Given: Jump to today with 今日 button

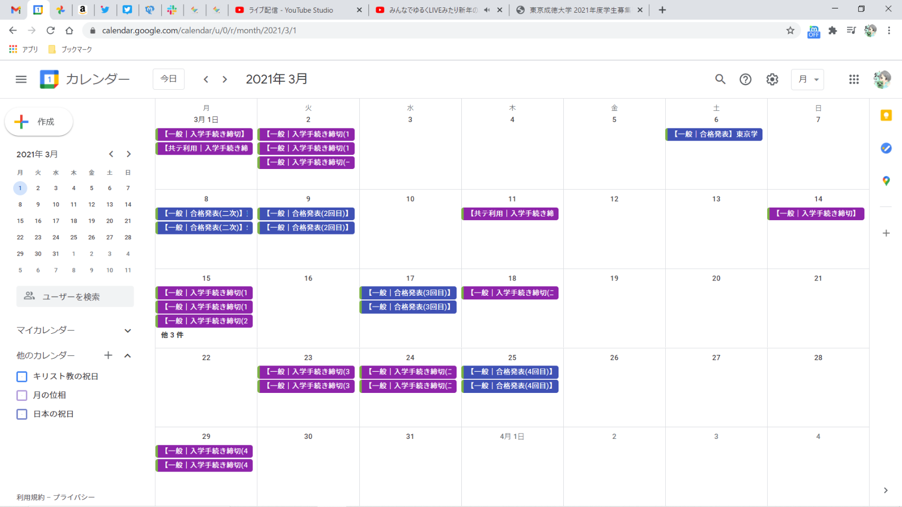Looking at the screenshot, I should [169, 79].
